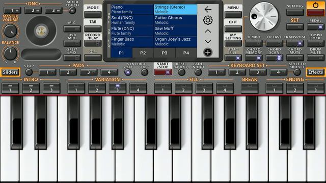Adjust the Master Volume knob
Screen dimensions: 326x183
[x=10, y=31]
